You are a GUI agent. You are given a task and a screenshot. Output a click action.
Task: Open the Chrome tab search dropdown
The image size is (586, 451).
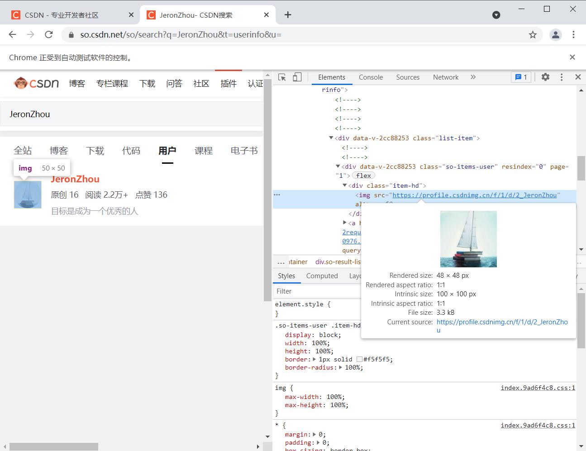[x=496, y=15]
